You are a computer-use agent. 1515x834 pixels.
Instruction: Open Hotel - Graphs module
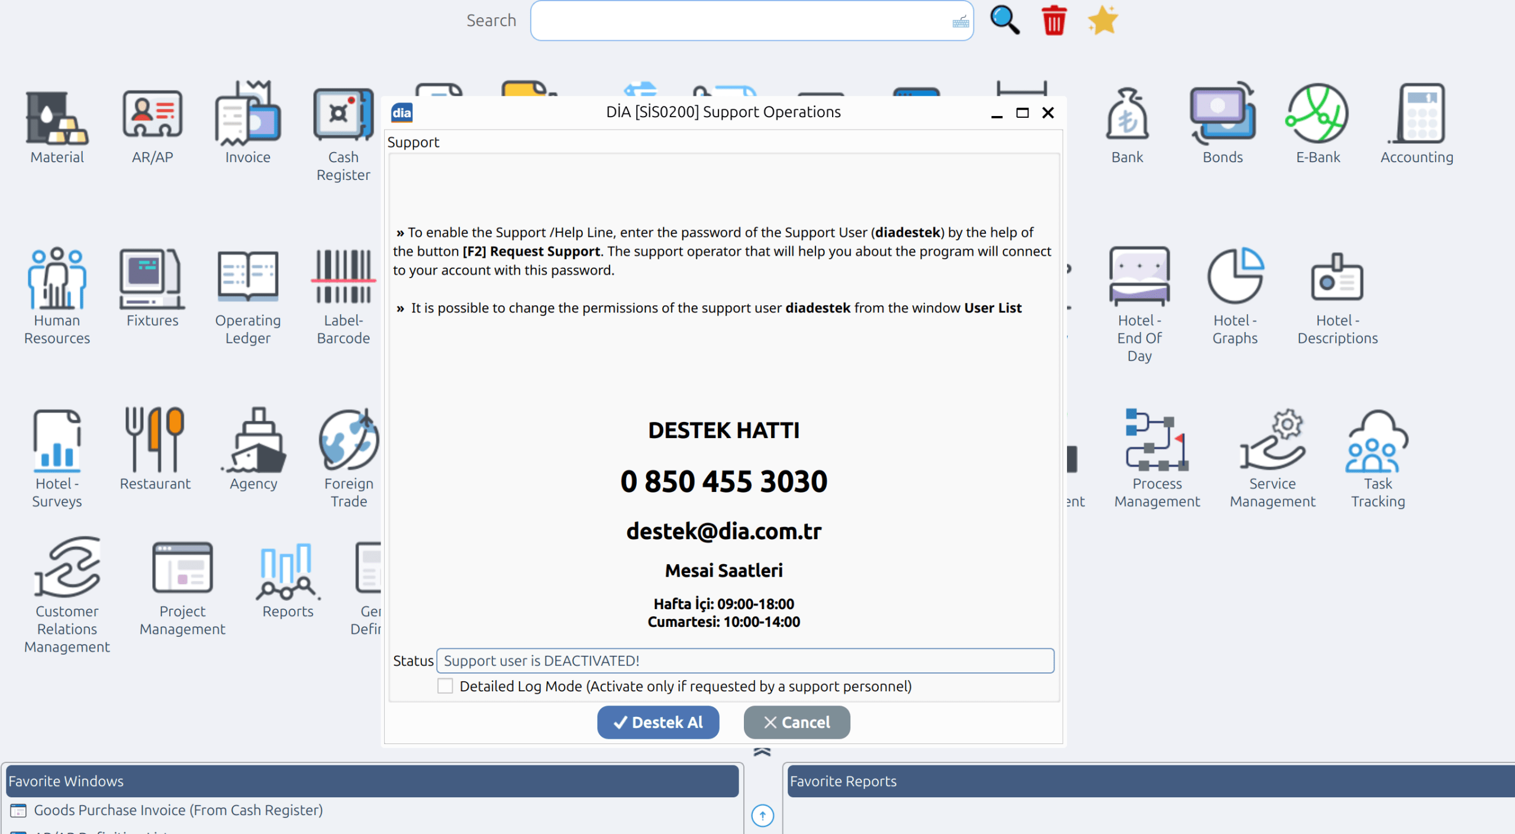1235,296
